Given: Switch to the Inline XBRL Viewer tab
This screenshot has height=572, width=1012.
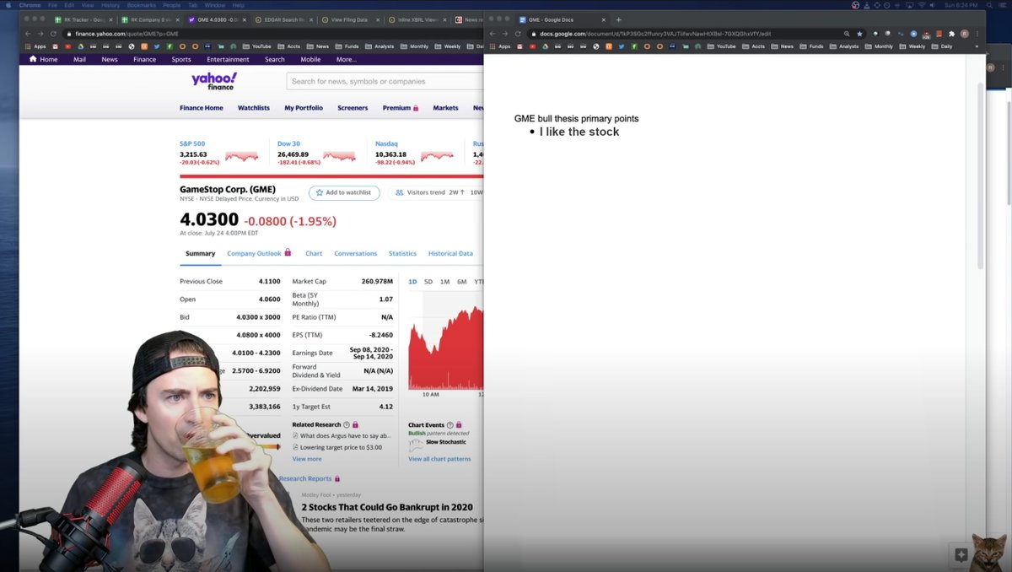Looking at the screenshot, I should (x=417, y=19).
